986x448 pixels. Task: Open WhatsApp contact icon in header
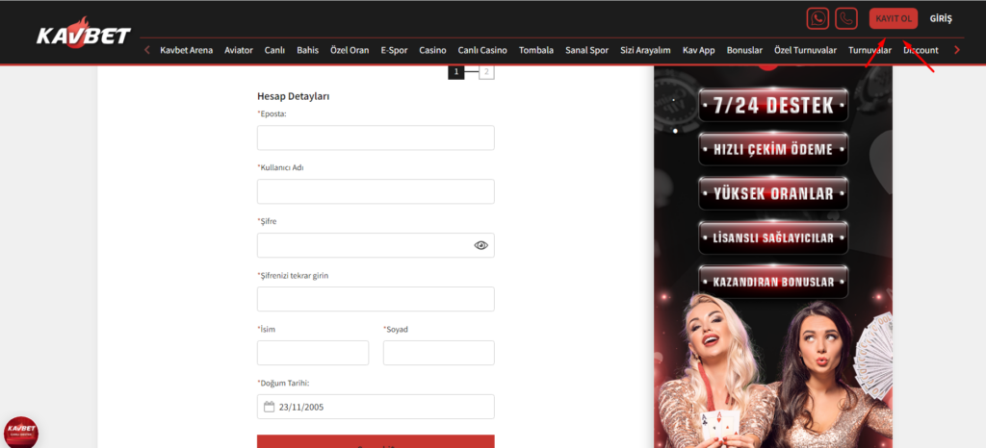(x=817, y=18)
